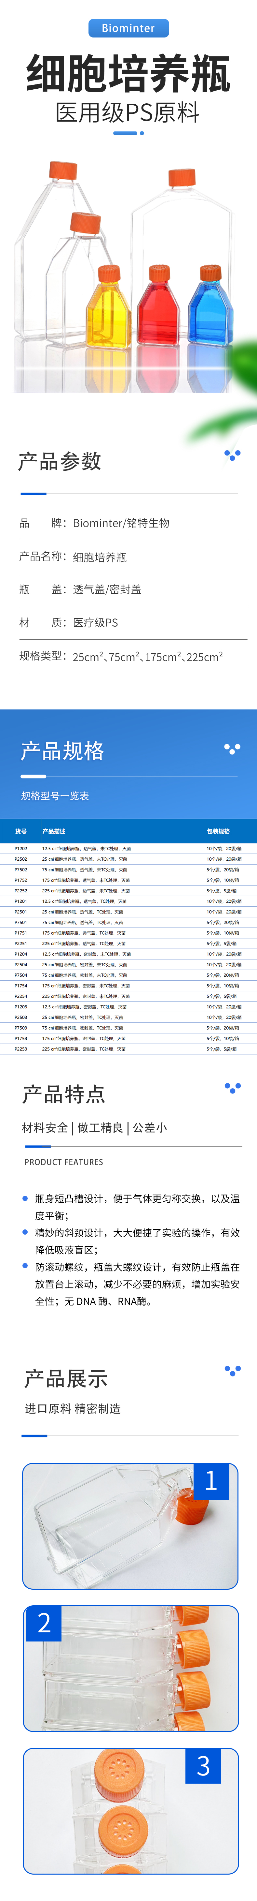
Task: Click the three-dot icon beside 产品特点
Action: pyautogui.click(x=232, y=1088)
